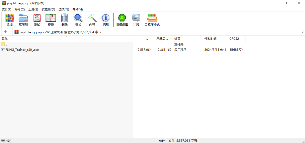This screenshot has width=305, height=143.
Task: Open the 文件(F) menu
Action: tap(7, 9)
